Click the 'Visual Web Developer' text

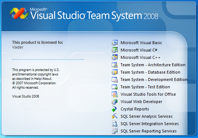point(142,102)
